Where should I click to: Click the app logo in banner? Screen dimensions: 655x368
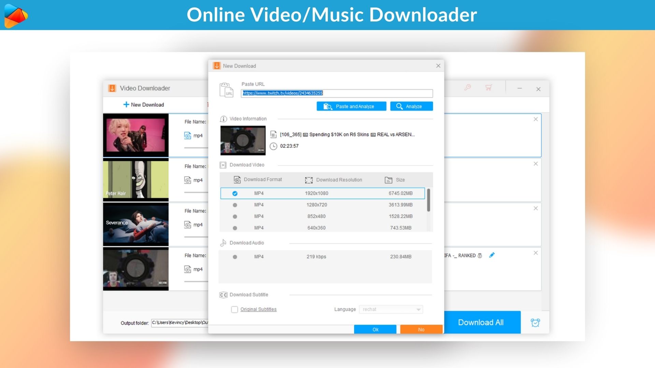click(x=16, y=15)
